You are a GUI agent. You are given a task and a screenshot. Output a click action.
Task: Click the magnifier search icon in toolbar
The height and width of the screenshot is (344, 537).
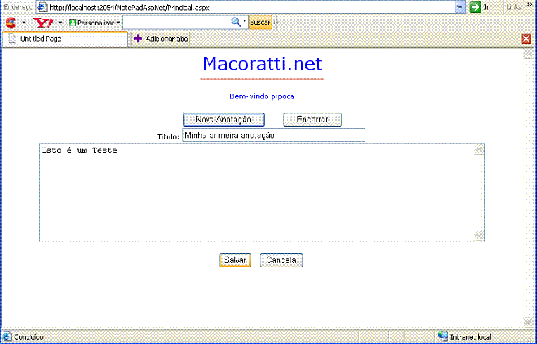[236, 22]
